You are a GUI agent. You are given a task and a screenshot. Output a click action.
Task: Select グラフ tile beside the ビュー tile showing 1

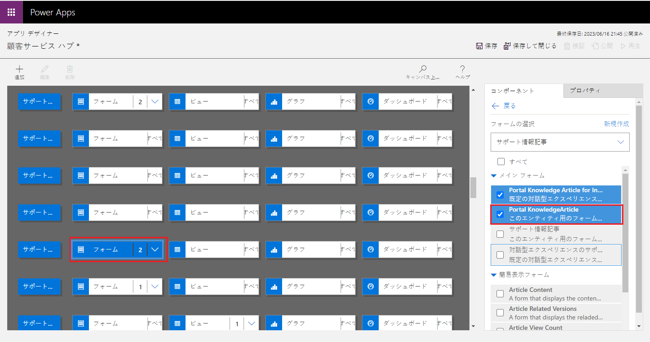pyautogui.click(x=311, y=324)
